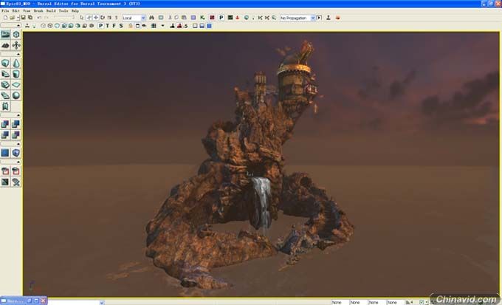Activate Terrain editing mode

click(5, 45)
